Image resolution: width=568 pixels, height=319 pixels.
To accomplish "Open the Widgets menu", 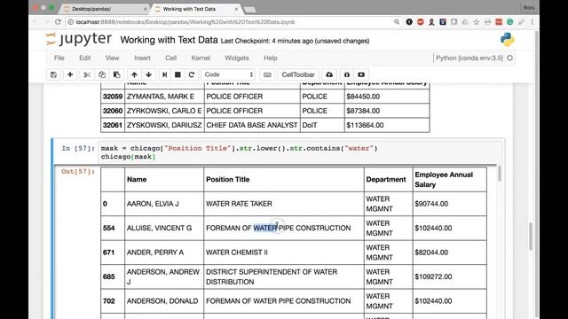I will click(237, 58).
